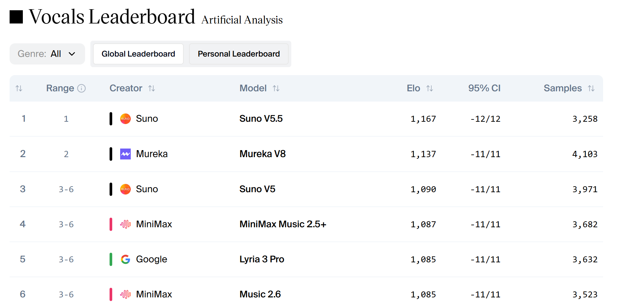Open the Suno V5.5 model link
The height and width of the screenshot is (305, 619).
pos(261,119)
